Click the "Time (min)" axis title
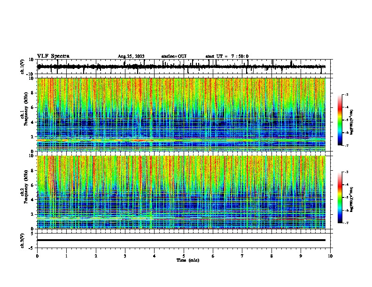372x287 pixels. [x=188, y=260]
